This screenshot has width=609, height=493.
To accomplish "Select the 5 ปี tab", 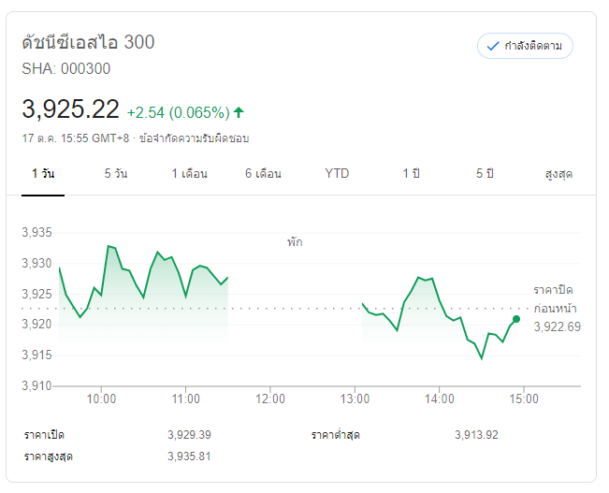I will click(485, 174).
